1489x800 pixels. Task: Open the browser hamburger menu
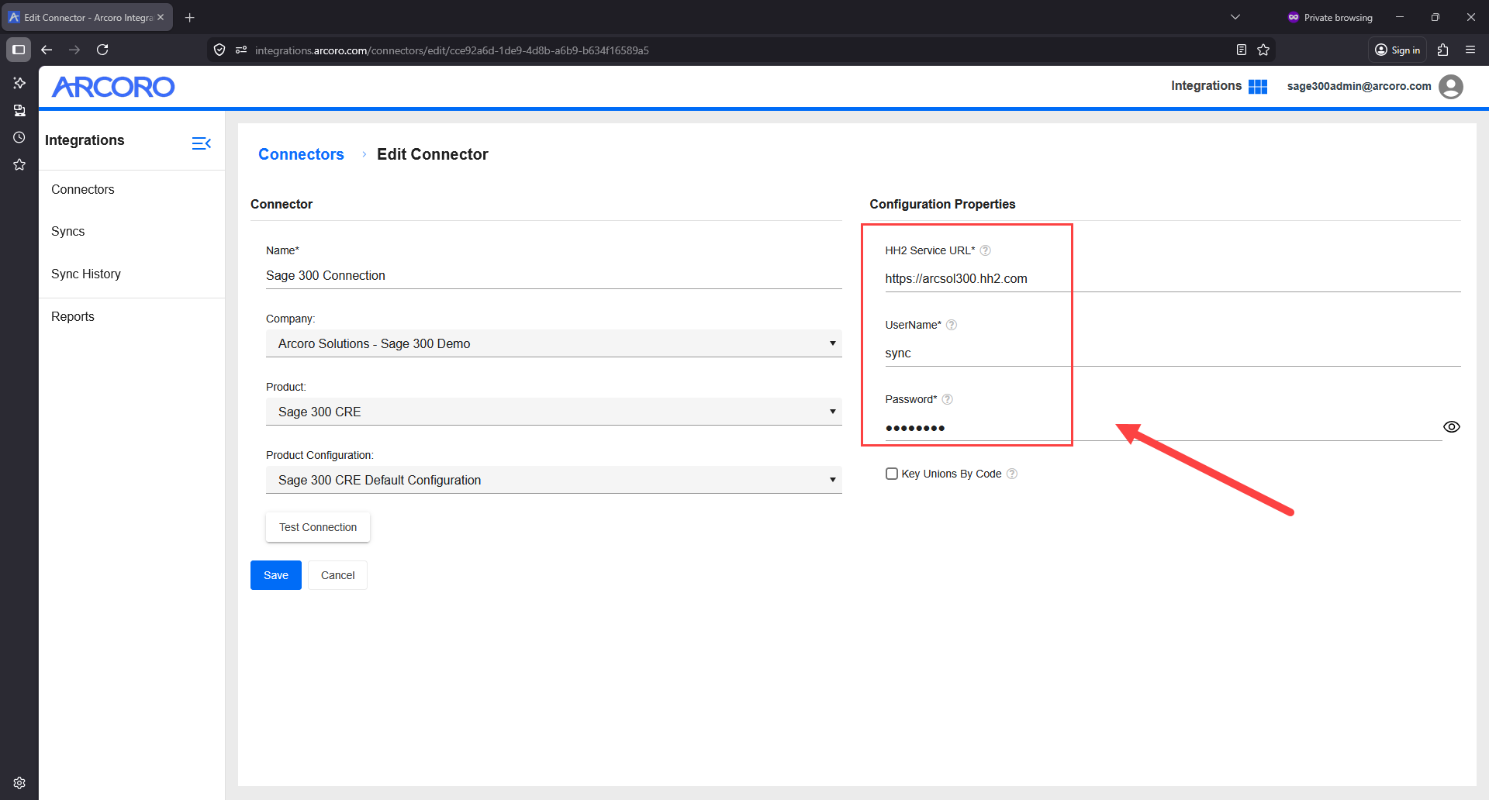point(1470,50)
